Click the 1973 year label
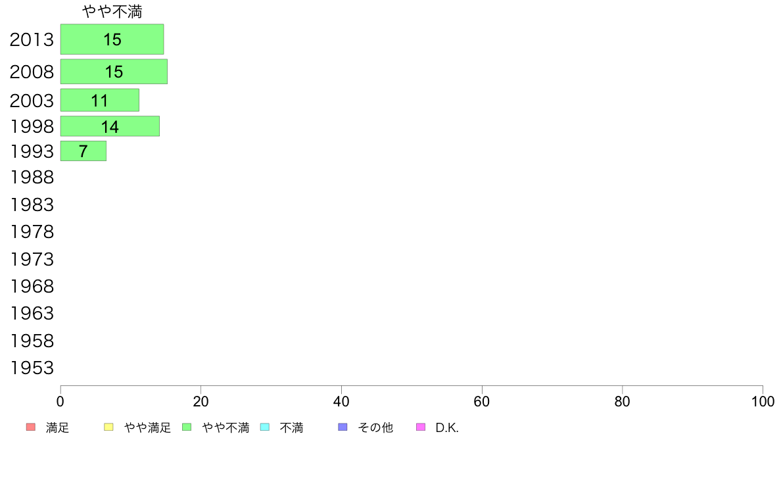The height and width of the screenshot is (484, 781). click(32, 259)
